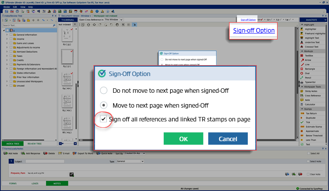
Task: Switch to the FORMS tab
Action: pyautogui.click(x=13, y=184)
